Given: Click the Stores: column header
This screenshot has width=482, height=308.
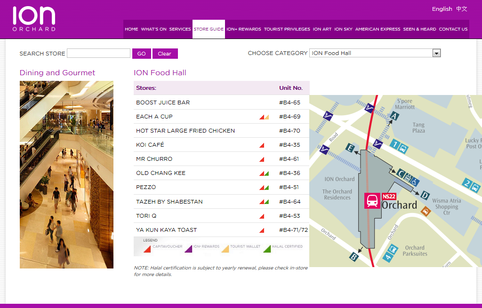Looking at the screenshot, I should click(x=146, y=88).
